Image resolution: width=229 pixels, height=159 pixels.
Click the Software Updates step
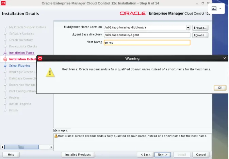point(21,33)
